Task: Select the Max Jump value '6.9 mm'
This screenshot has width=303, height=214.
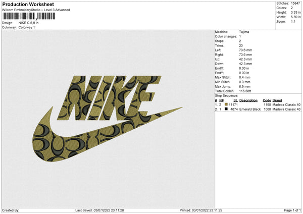Action: coord(244,86)
